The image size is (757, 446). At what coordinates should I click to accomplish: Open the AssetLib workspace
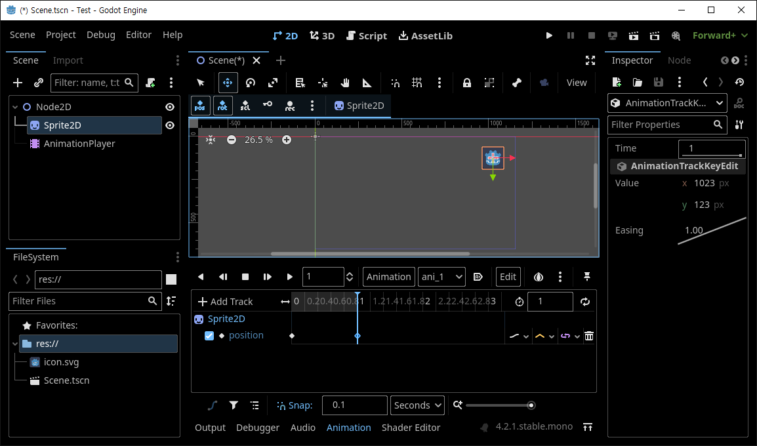click(x=425, y=35)
